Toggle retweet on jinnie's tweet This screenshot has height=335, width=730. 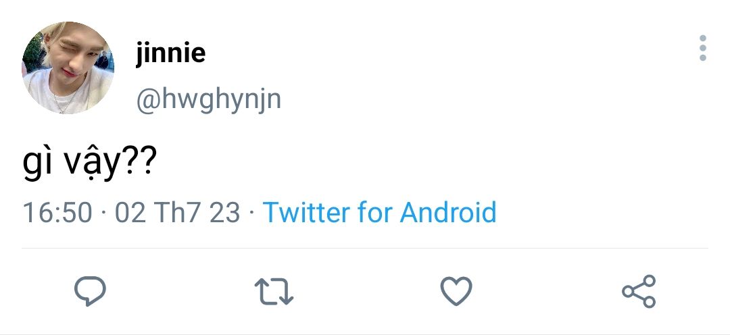click(x=274, y=291)
